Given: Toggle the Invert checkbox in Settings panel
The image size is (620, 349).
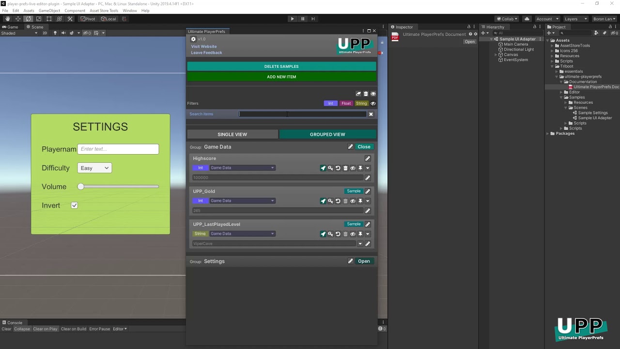Looking at the screenshot, I should point(75,206).
